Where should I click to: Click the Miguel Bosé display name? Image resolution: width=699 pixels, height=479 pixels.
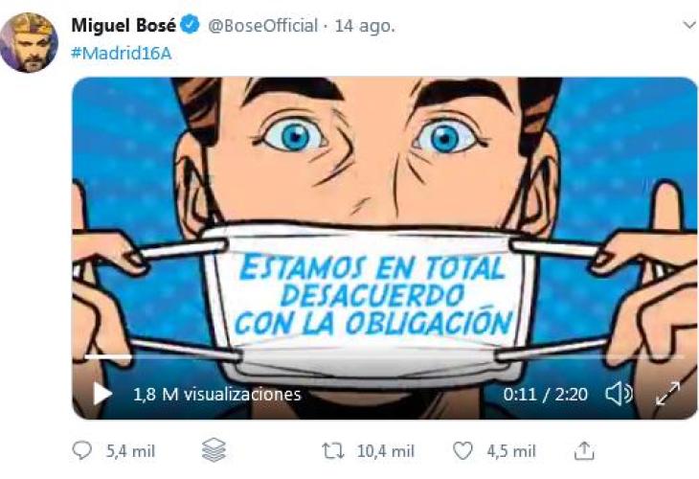[124, 26]
